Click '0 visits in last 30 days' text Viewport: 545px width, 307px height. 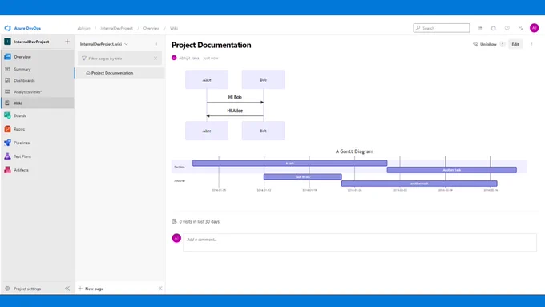[199, 221]
